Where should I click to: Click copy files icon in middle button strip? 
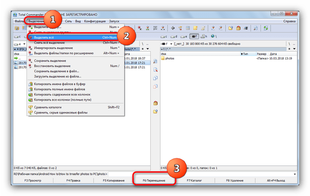click(x=155, y=78)
